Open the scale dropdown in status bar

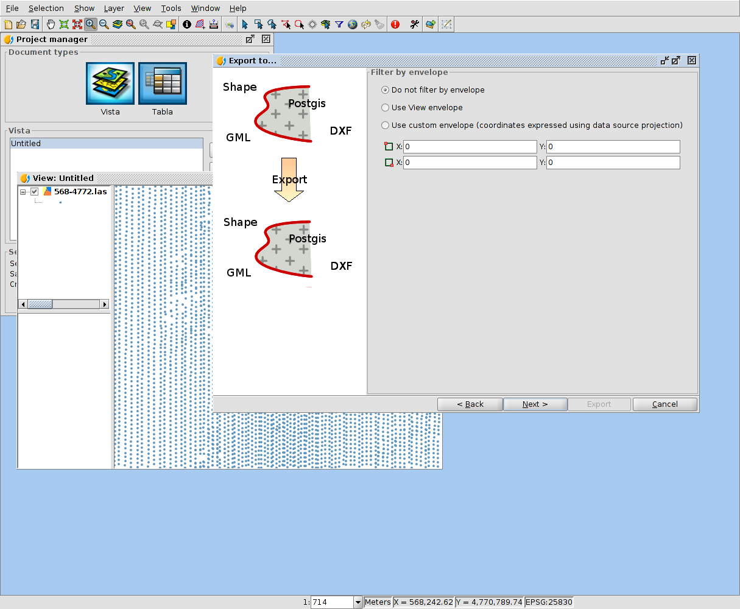point(358,602)
